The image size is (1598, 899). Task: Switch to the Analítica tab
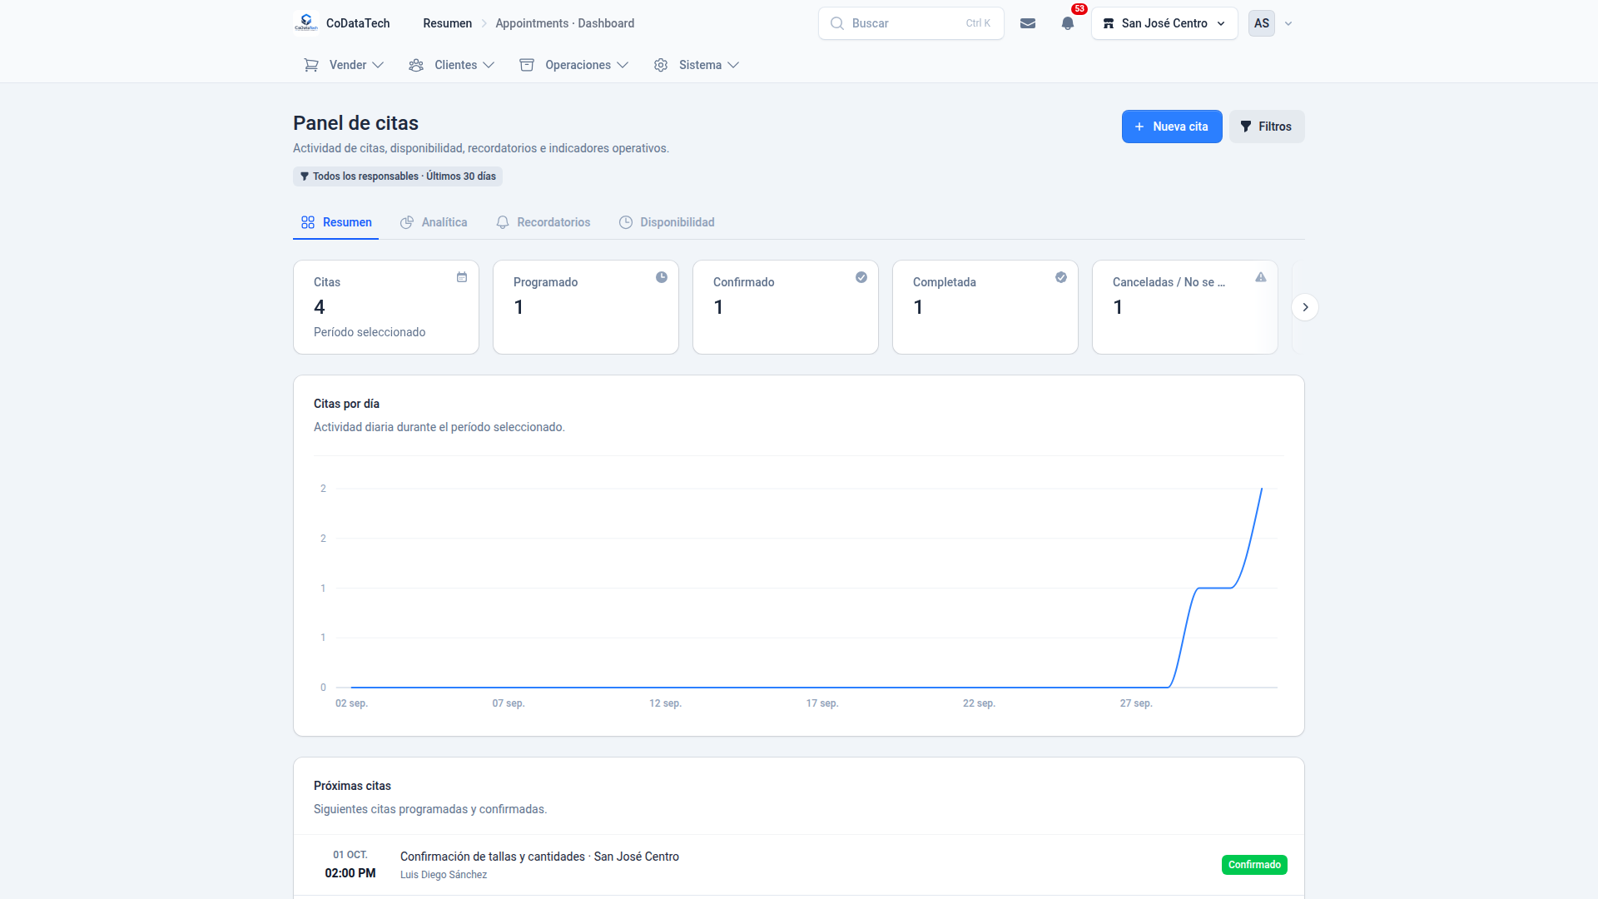434,222
